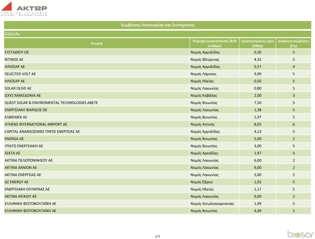
Task: Click 'ATHENS INTERNATIONAL AIRPORT AE'
Action: click(x=36, y=124)
